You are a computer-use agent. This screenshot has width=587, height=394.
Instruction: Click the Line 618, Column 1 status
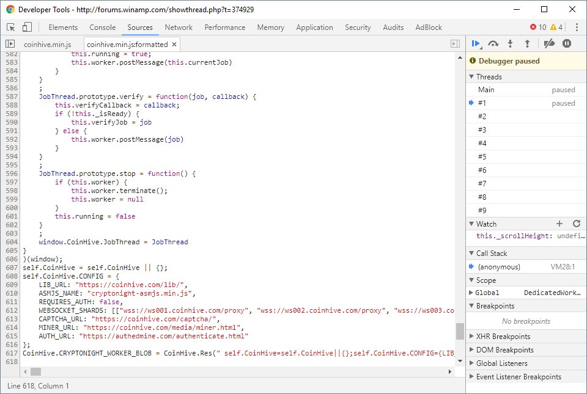38,386
